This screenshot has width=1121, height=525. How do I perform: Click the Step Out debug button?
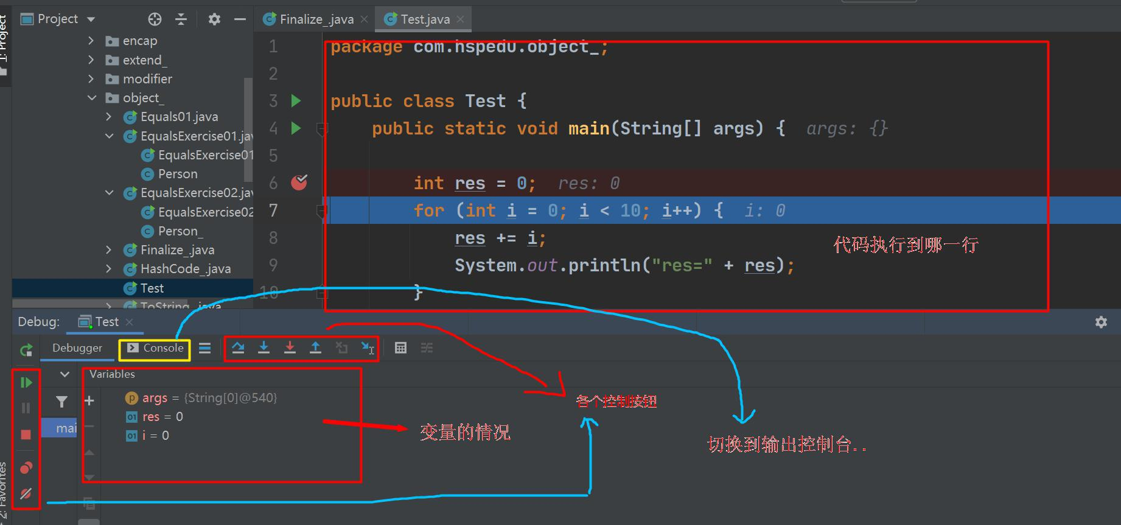[x=315, y=348]
